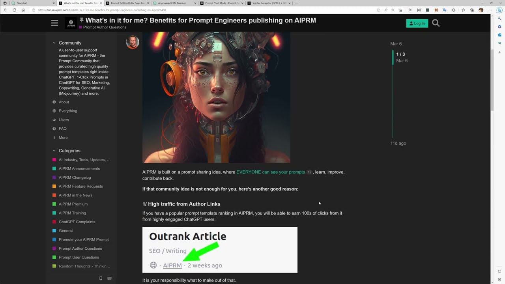Image resolution: width=505 pixels, height=284 pixels.
Task: Open the forum search icon
Action: pos(436,23)
